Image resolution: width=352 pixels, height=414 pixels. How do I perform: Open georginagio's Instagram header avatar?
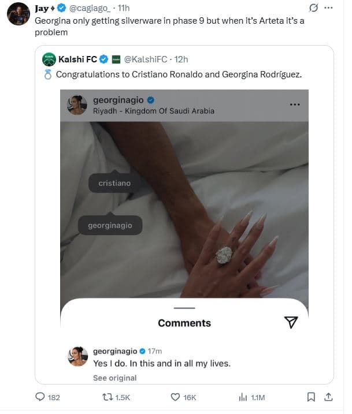(x=77, y=105)
